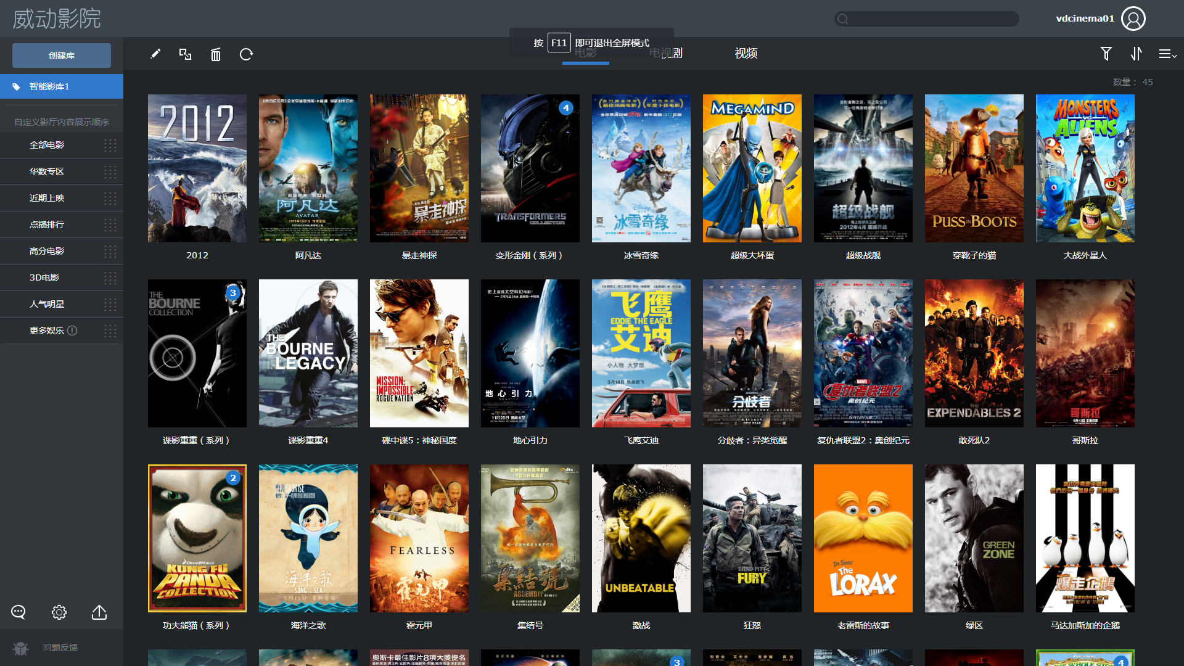Click the user avatar icon
This screenshot has width=1184, height=666.
point(1133,18)
